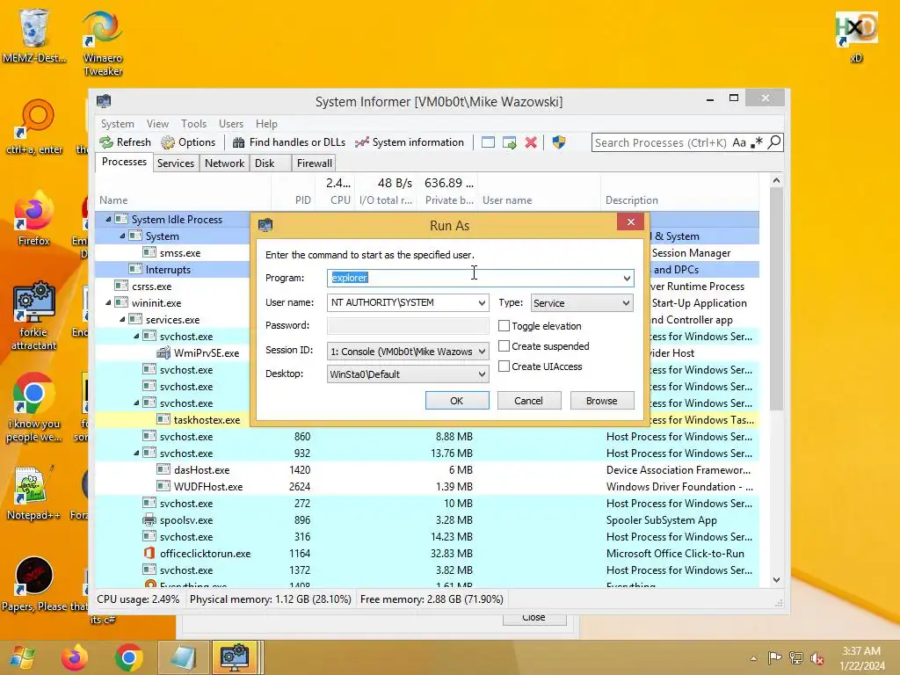The width and height of the screenshot is (900, 675).
Task: Switch to the Services tab
Action: tap(176, 163)
